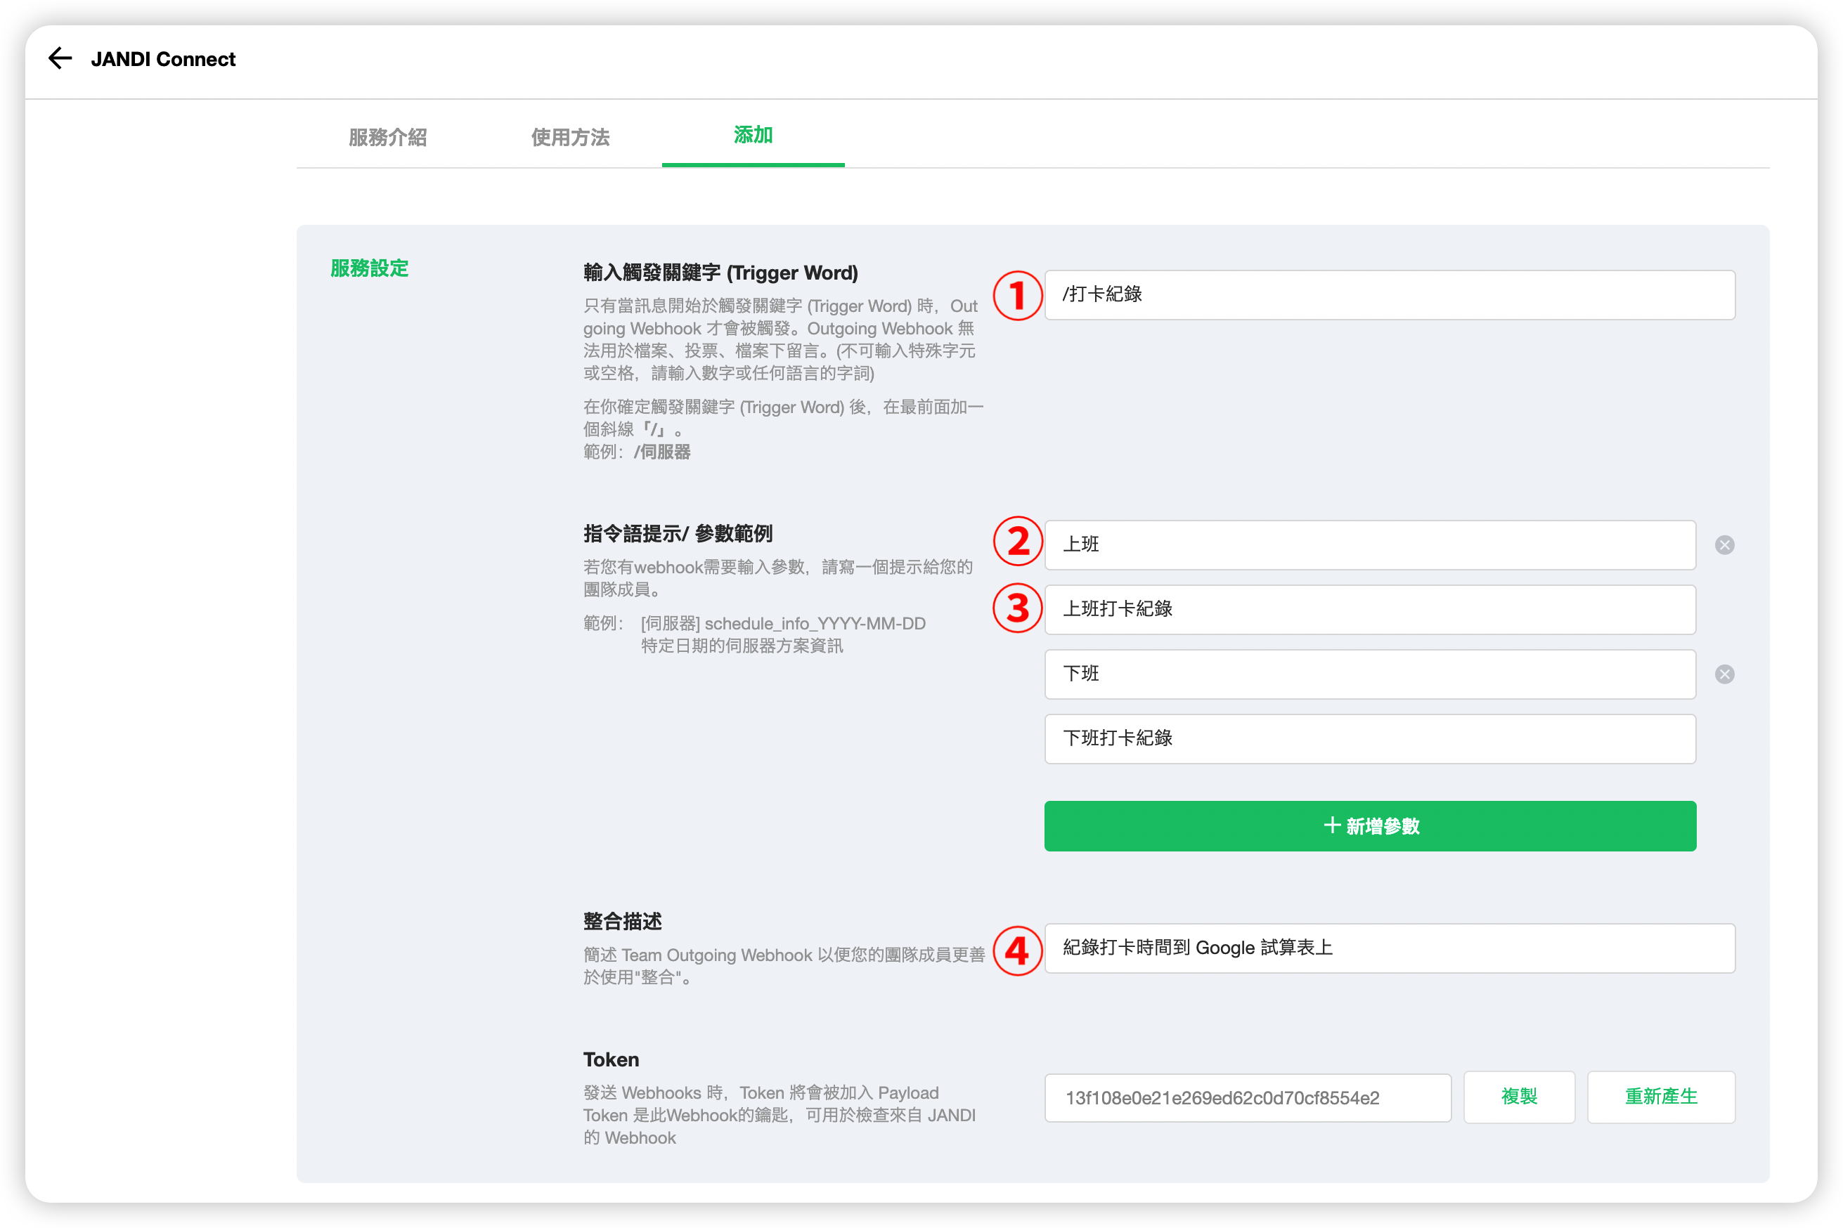The height and width of the screenshot is (1228, 1843).
Task: Remove the 上班 parameter with X icon
Action: (x=1724, y=545)
